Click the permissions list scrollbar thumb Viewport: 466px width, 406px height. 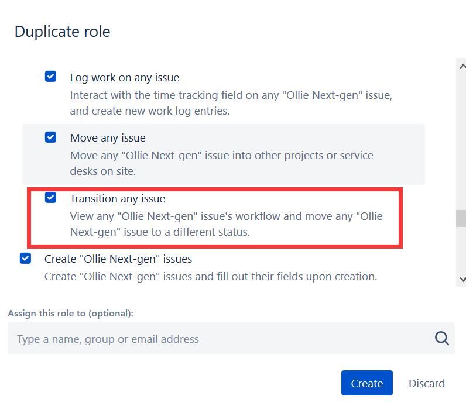pyautogui.click(x=461, y=218)
